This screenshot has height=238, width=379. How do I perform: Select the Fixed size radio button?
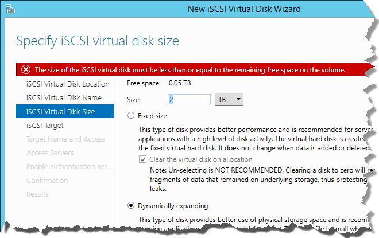(132, 115)
